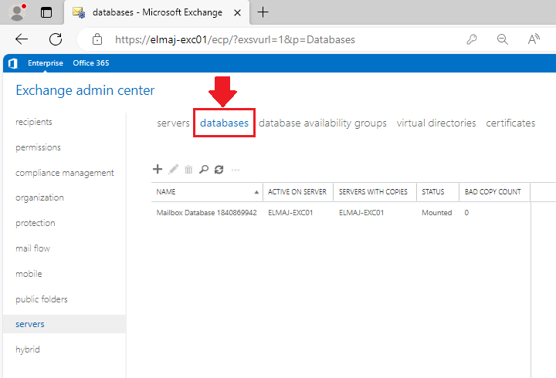Open a new browser tab
The width and height of the screenshot is (556, 378).
[263, 12]
